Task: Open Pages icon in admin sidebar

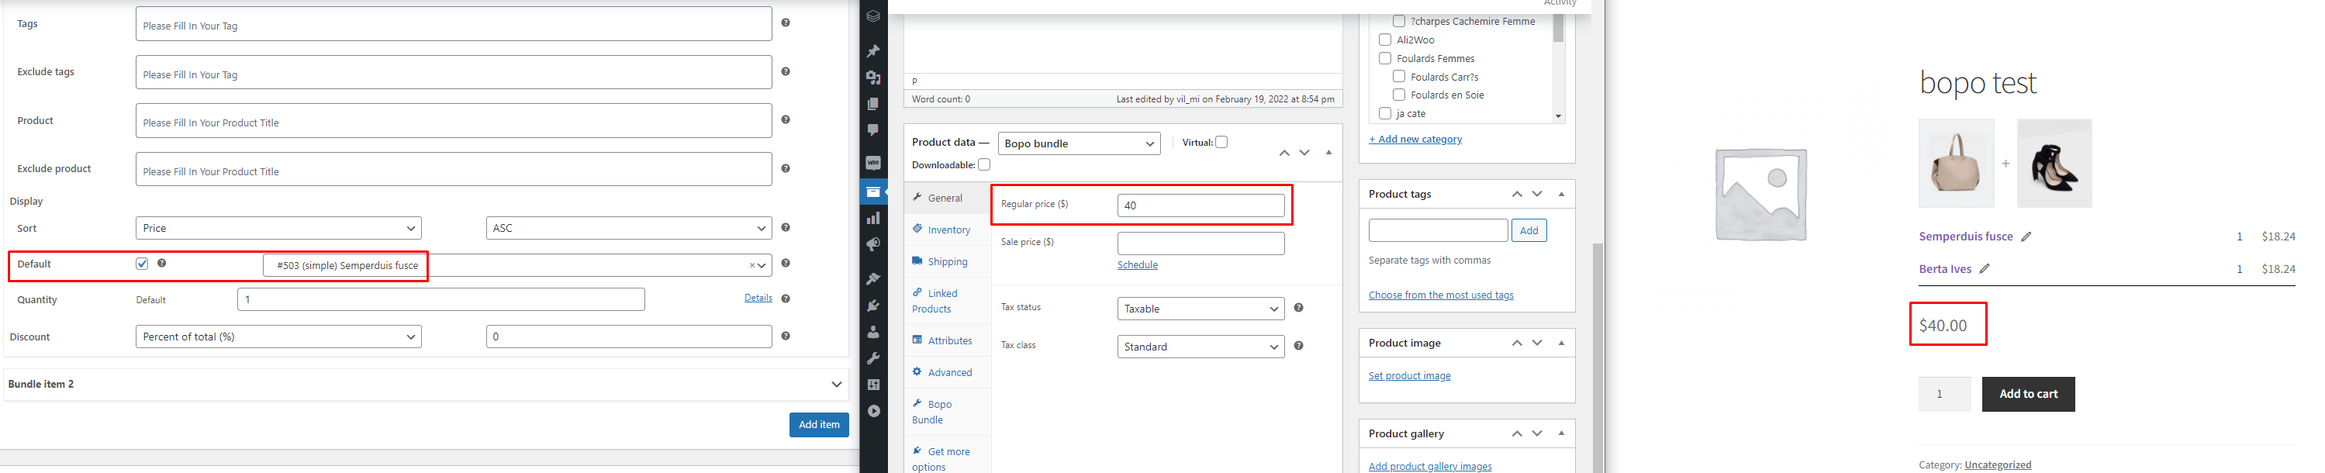Action: pos(872,104)
